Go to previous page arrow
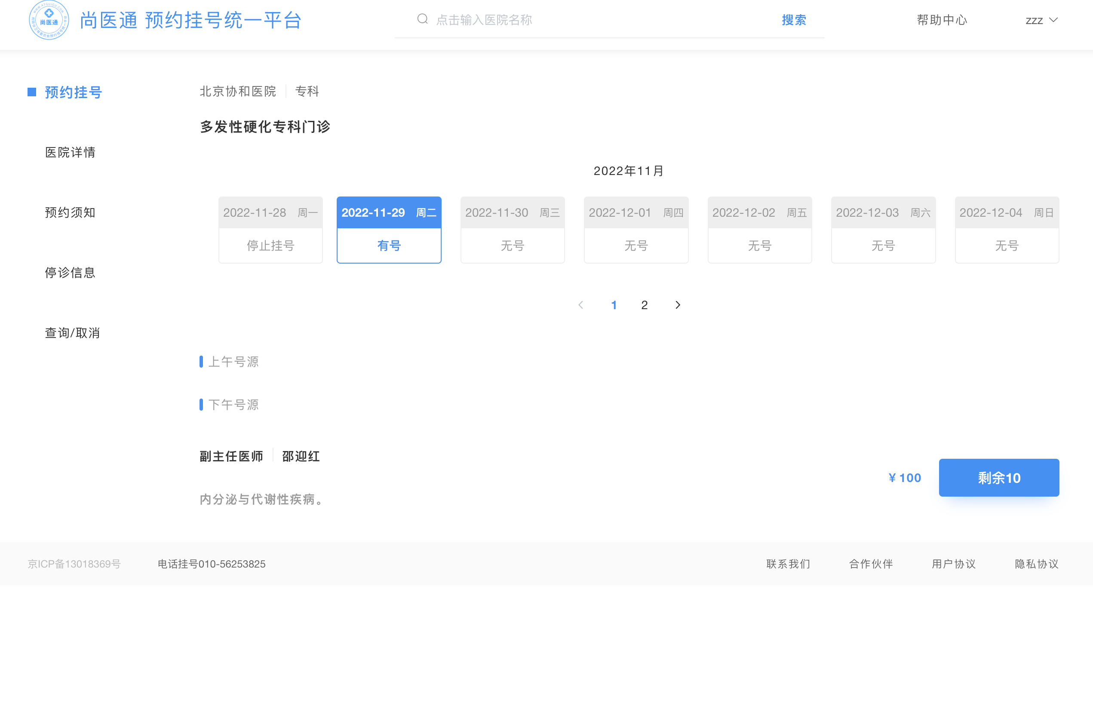This screenshot has width=1093, height=706. tap(580, 305)
